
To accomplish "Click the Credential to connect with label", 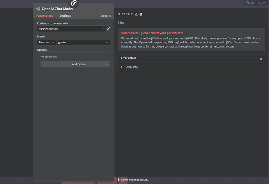I will pos(53,23).
